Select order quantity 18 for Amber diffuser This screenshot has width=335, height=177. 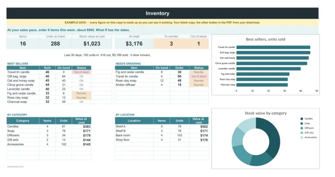(179, 85)
